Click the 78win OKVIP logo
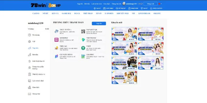The width and height of the screenshot is (207, 103). point(46,5)
